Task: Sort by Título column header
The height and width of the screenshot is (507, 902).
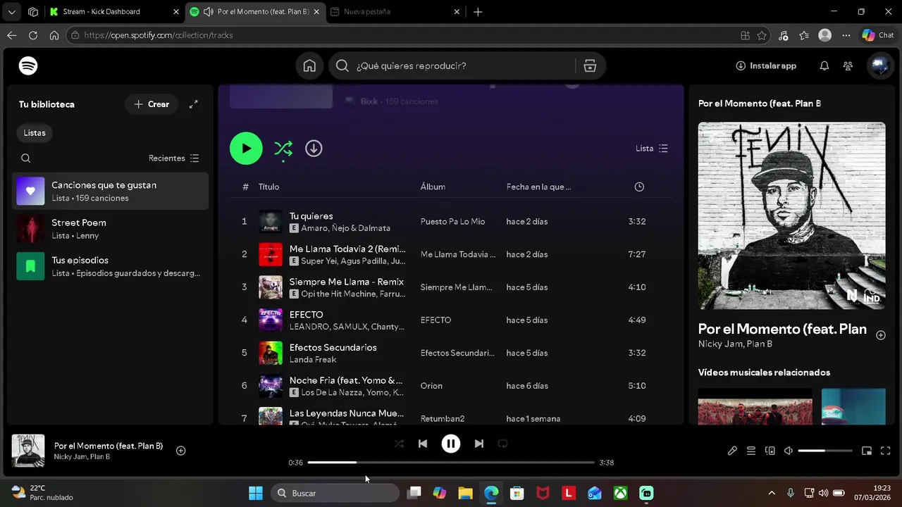Action: 268,187
